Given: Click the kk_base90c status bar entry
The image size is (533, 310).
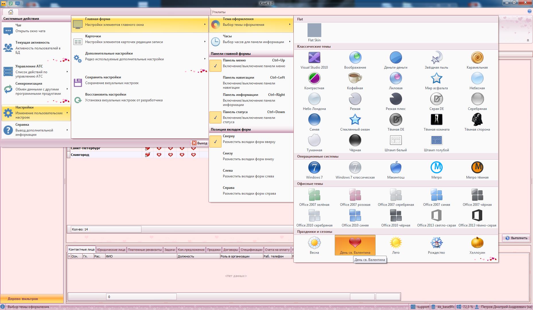Looking at the screenshot, I should (x=443, y=307).
